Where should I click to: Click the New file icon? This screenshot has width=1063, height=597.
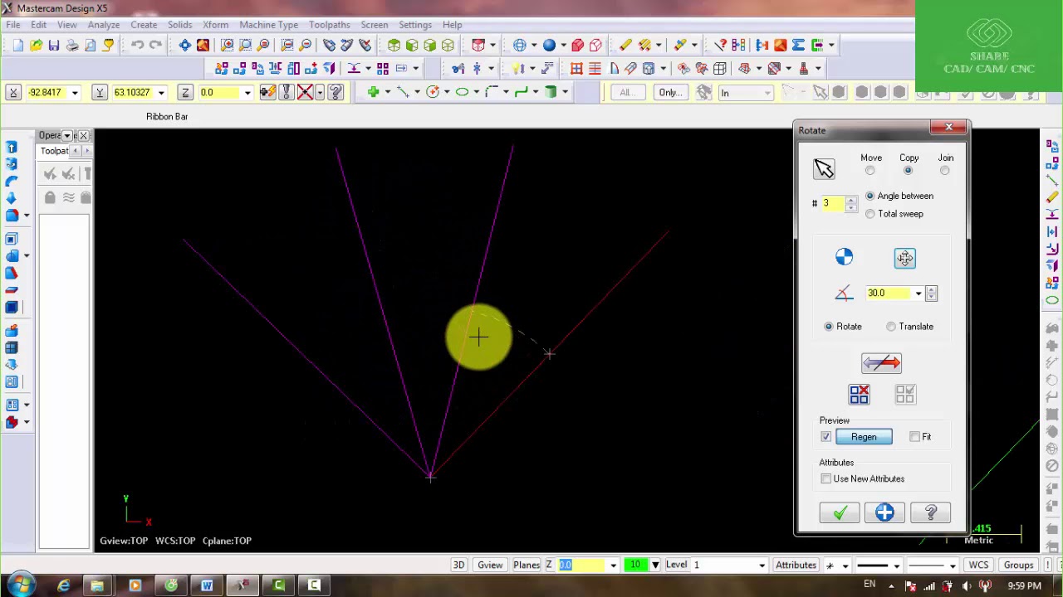pyautogui.click(x=18, y=45)
